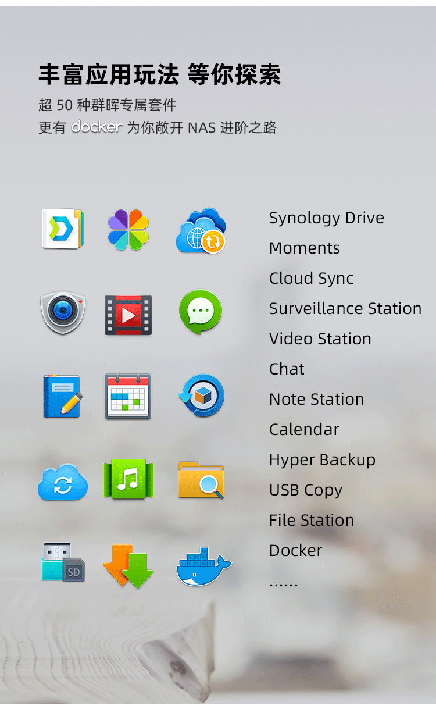Open the Note Station notebook icon
The width and height of the screenshot is (436, 709).
pos(63,396)
